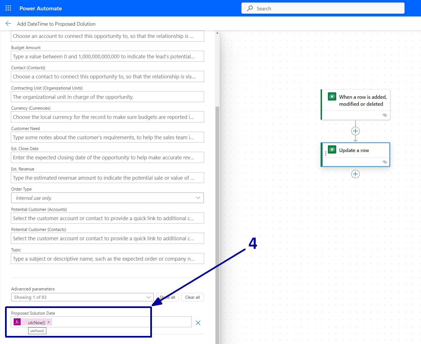The height and width of the screenshot is (344, 421).
Task: Insert step between trigger and Update a row
Action: (355, 131)
